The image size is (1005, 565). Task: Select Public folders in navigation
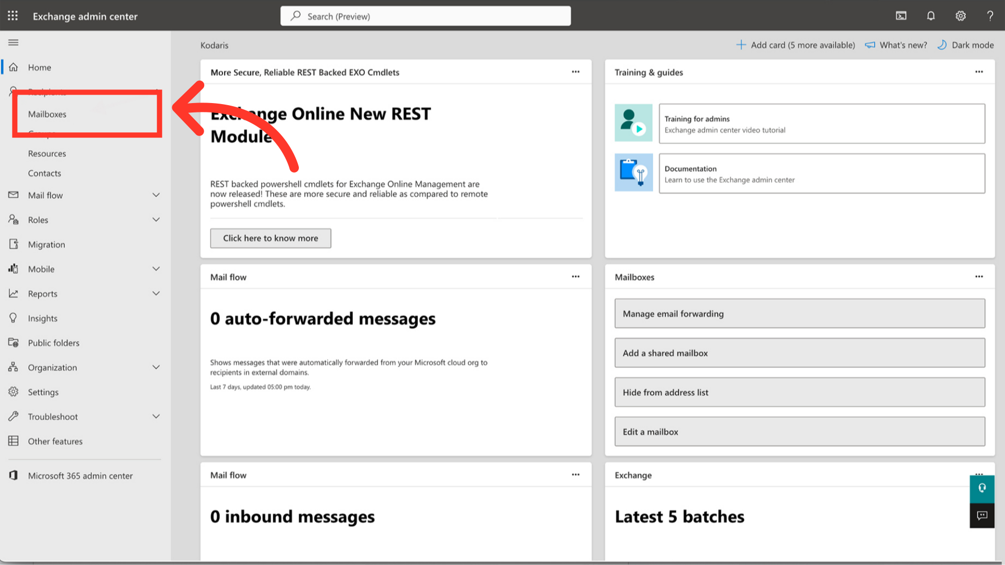click(53, 343)
